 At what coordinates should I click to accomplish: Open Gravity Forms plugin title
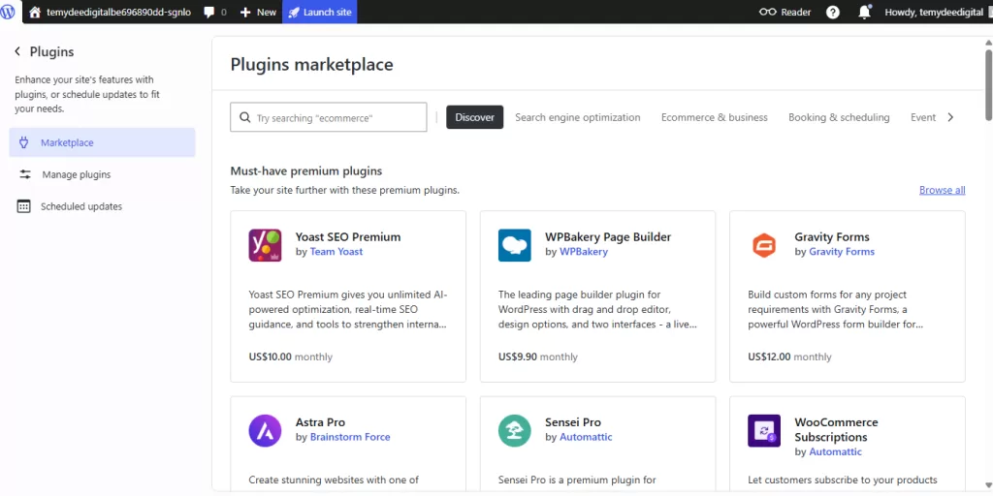[x=832, y=237]
